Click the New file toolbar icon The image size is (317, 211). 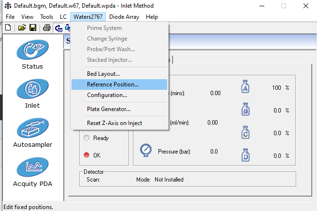click(x=8, y=28)
